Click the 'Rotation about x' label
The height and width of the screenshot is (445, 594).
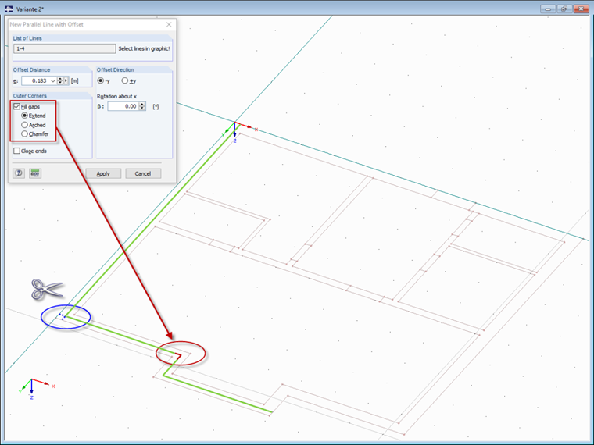[x=116, y=97]
